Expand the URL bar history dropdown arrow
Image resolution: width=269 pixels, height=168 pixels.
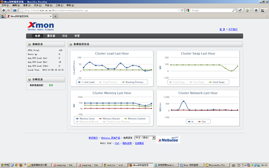click(178, 10)
